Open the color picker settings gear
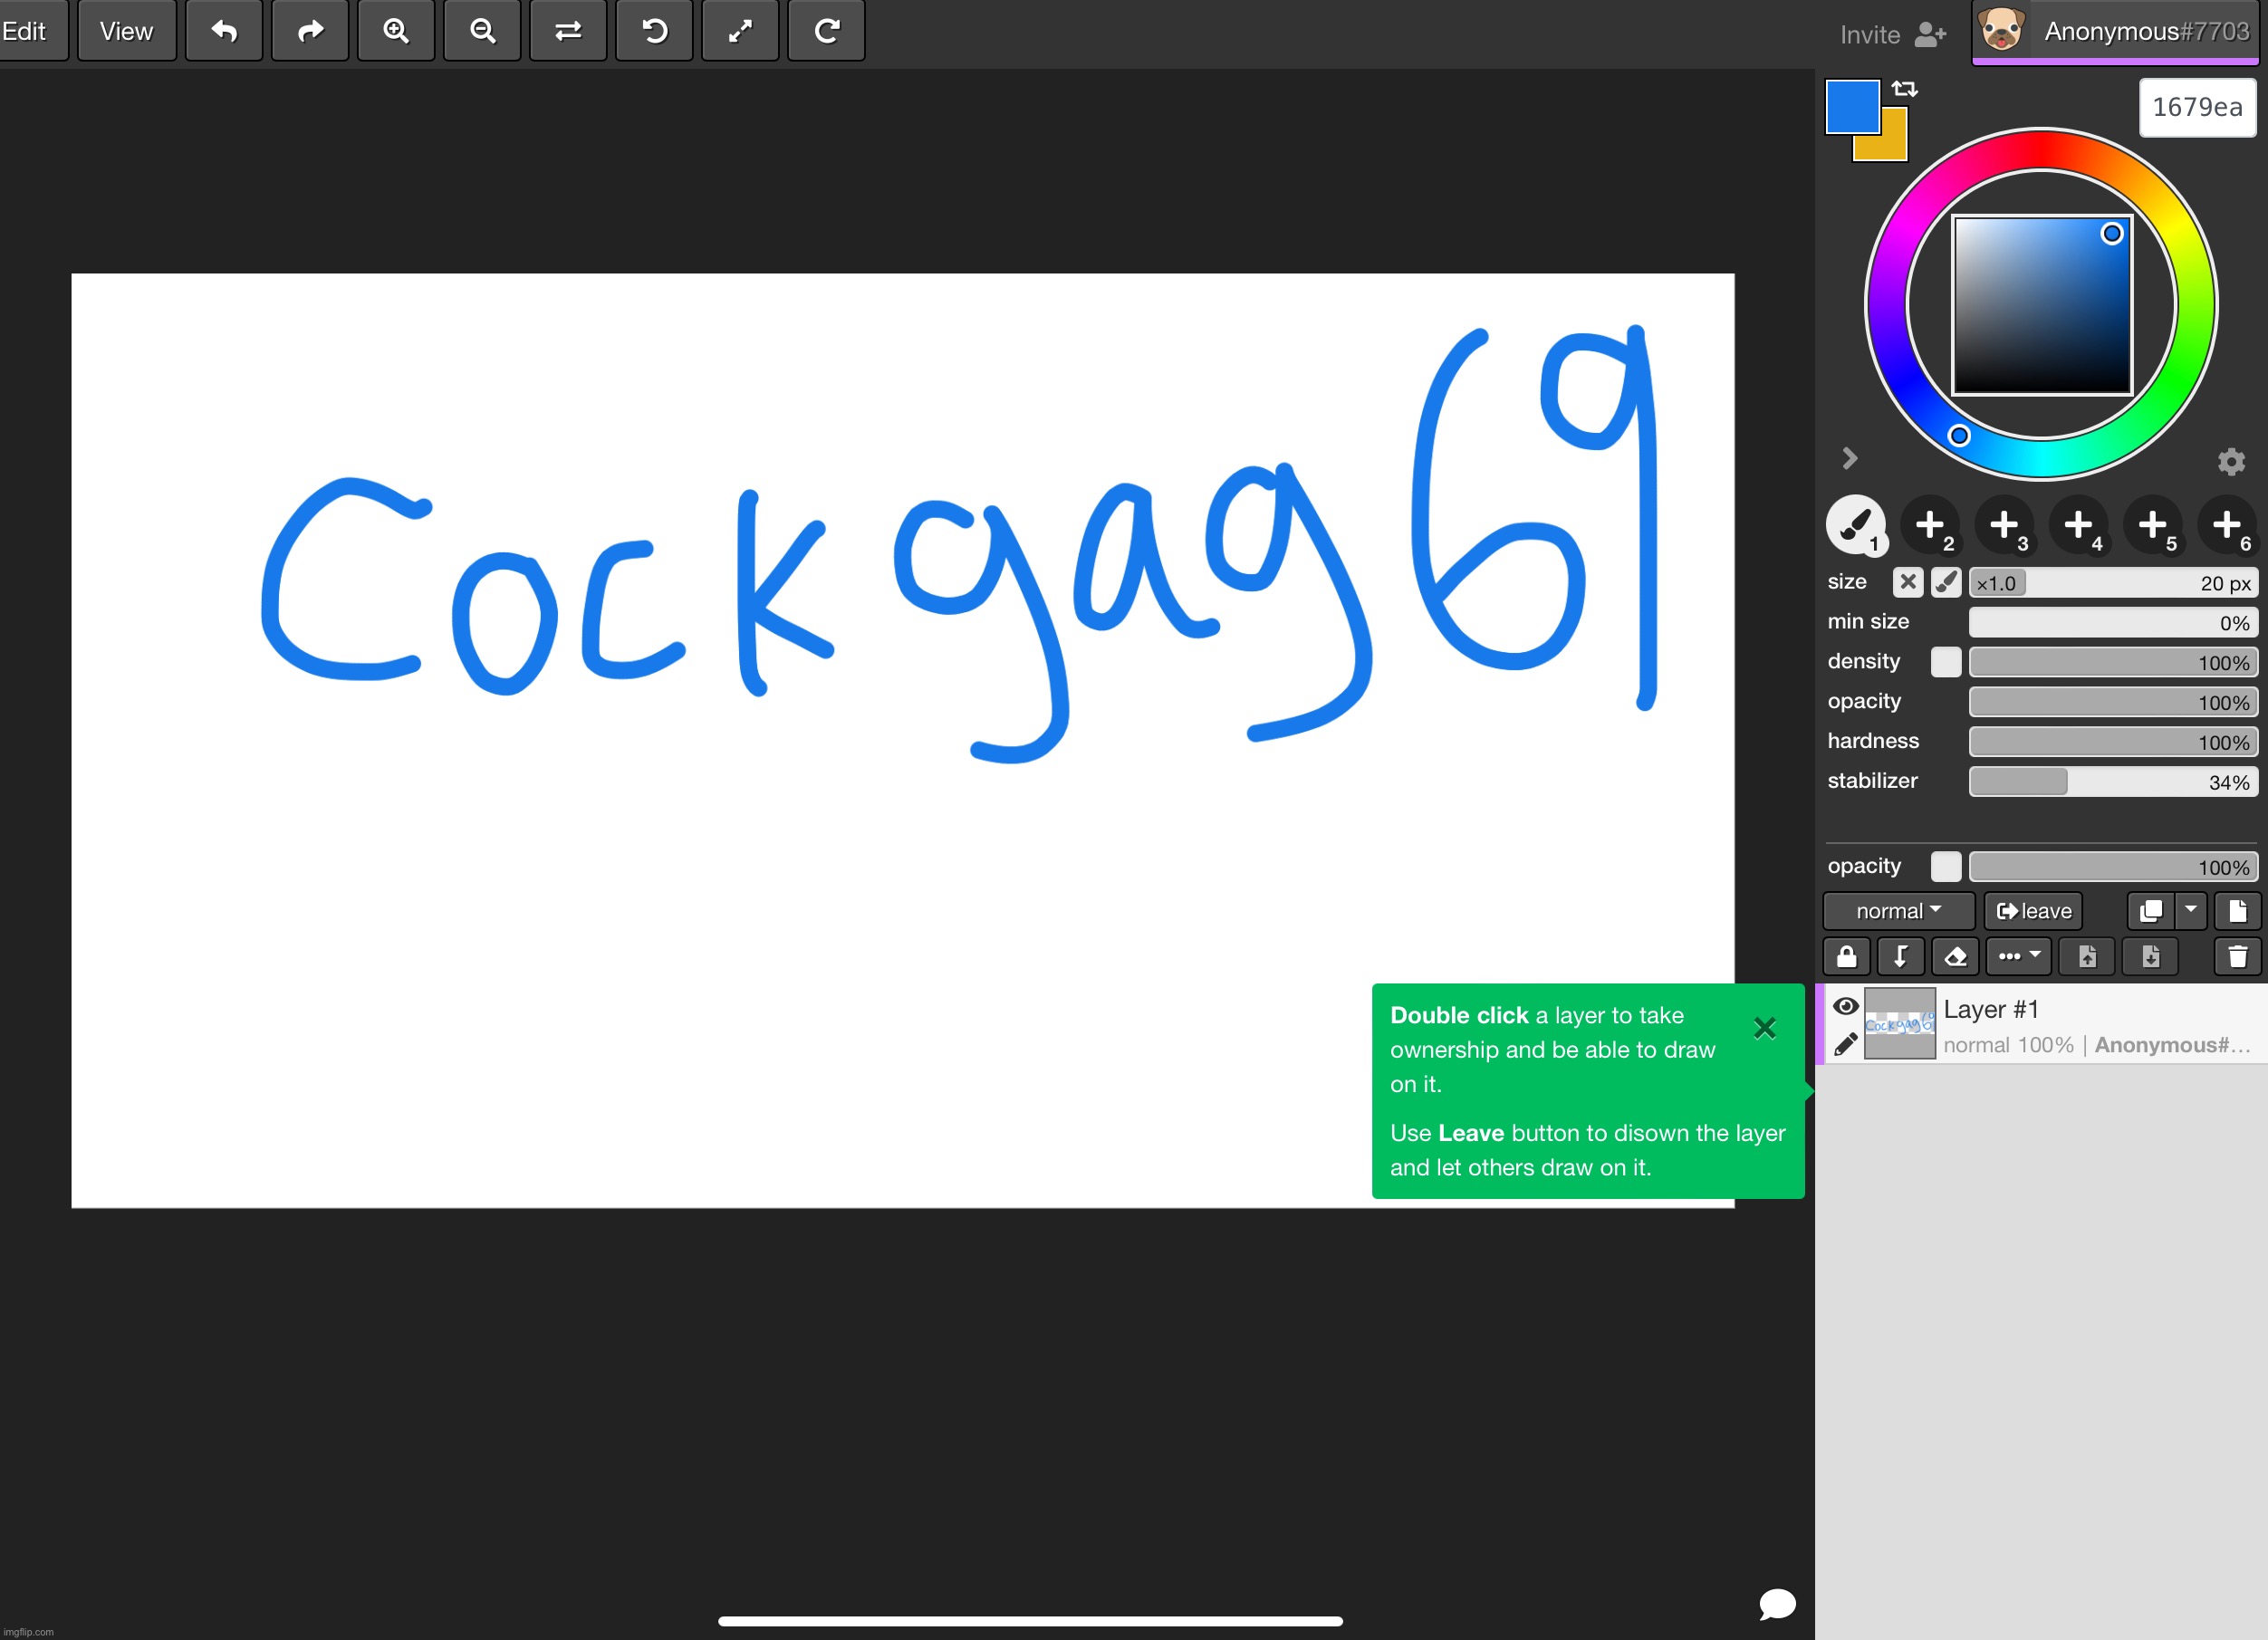This screenshot has height=1640, width=2268. point(2231,461)
